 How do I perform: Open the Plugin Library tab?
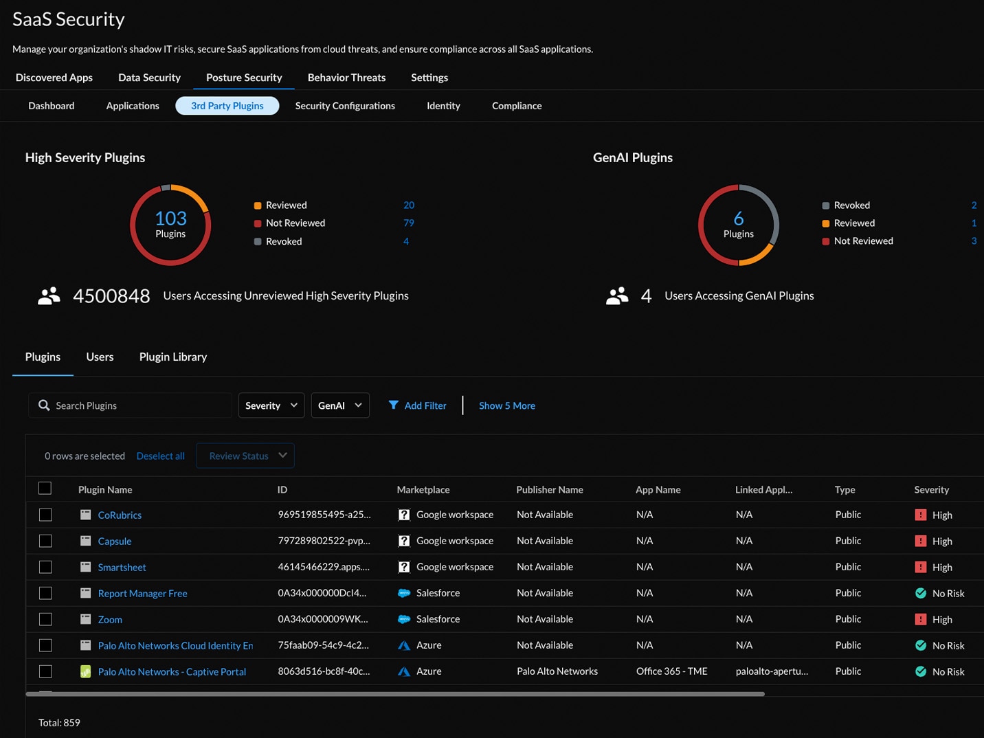click(x=172, y=357)
